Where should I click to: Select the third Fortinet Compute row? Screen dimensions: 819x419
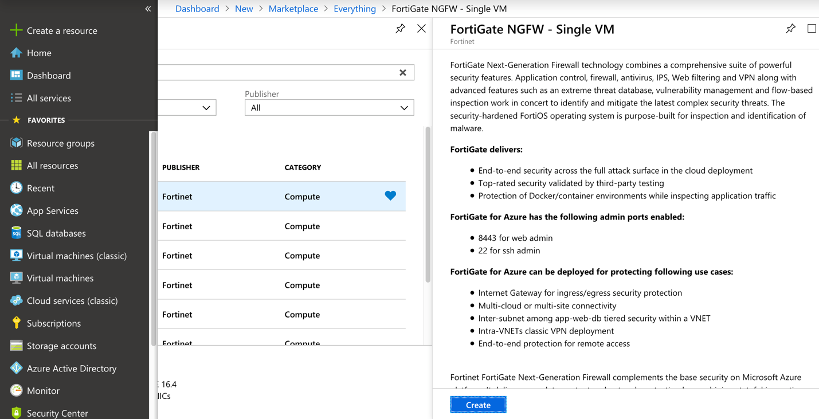(x=281, y=255)
